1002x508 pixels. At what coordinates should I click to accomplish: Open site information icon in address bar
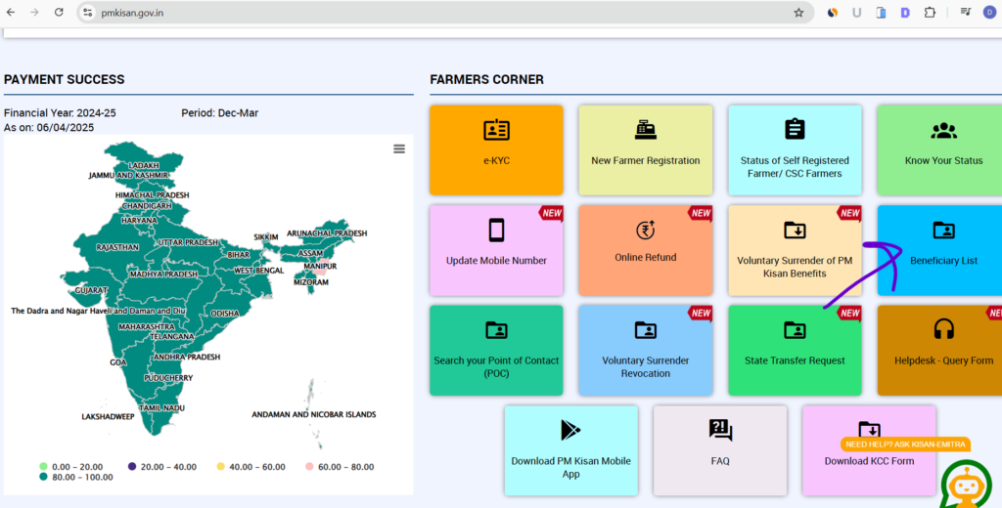click(88, 12)
